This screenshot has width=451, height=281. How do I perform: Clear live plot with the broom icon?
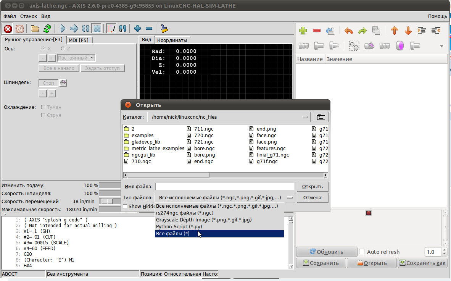[164, 29]
